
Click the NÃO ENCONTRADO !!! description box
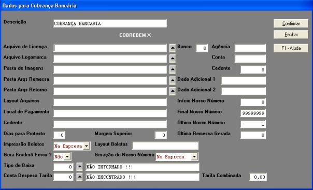click(143, 177)
